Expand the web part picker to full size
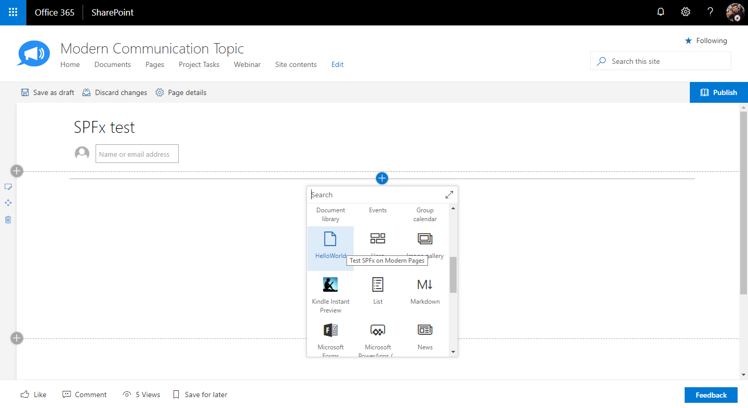The height and width of the screenshot is (408, 748). click(449, 195)
